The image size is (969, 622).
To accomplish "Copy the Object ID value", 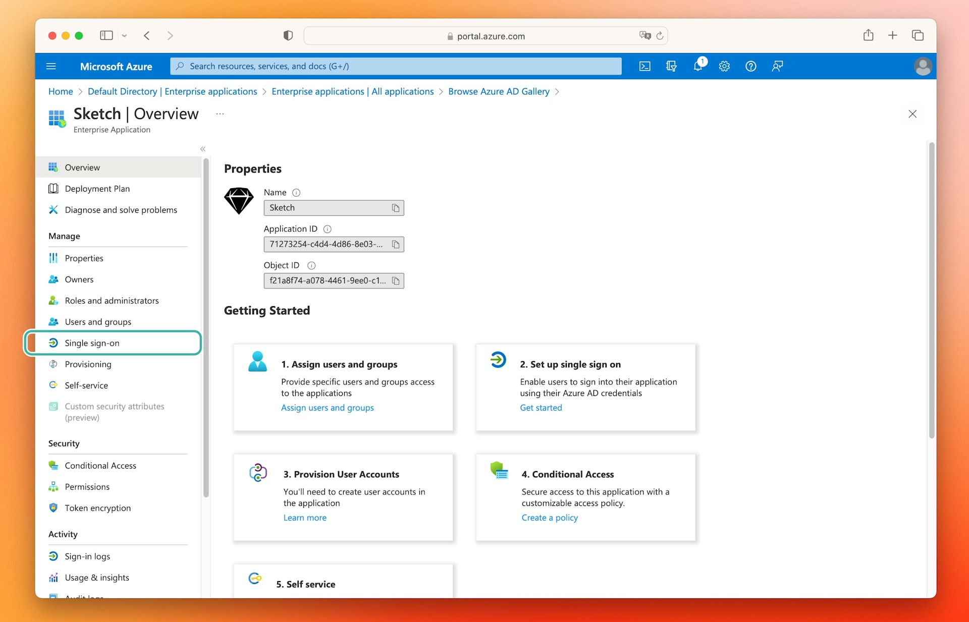I will pyautogui.click(x=396, y=280).
